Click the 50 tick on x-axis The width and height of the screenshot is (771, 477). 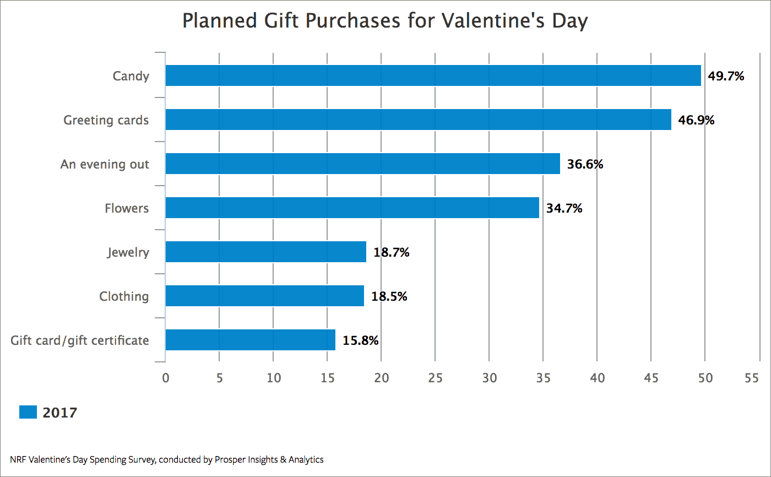click(705, 378)
